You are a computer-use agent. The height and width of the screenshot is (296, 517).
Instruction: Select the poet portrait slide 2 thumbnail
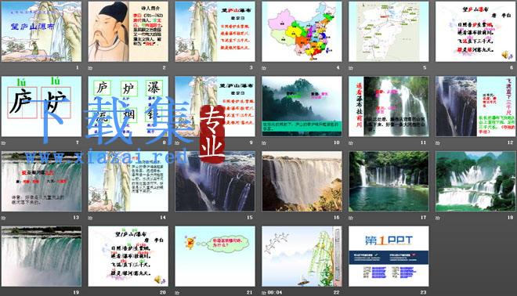(128, 31)
